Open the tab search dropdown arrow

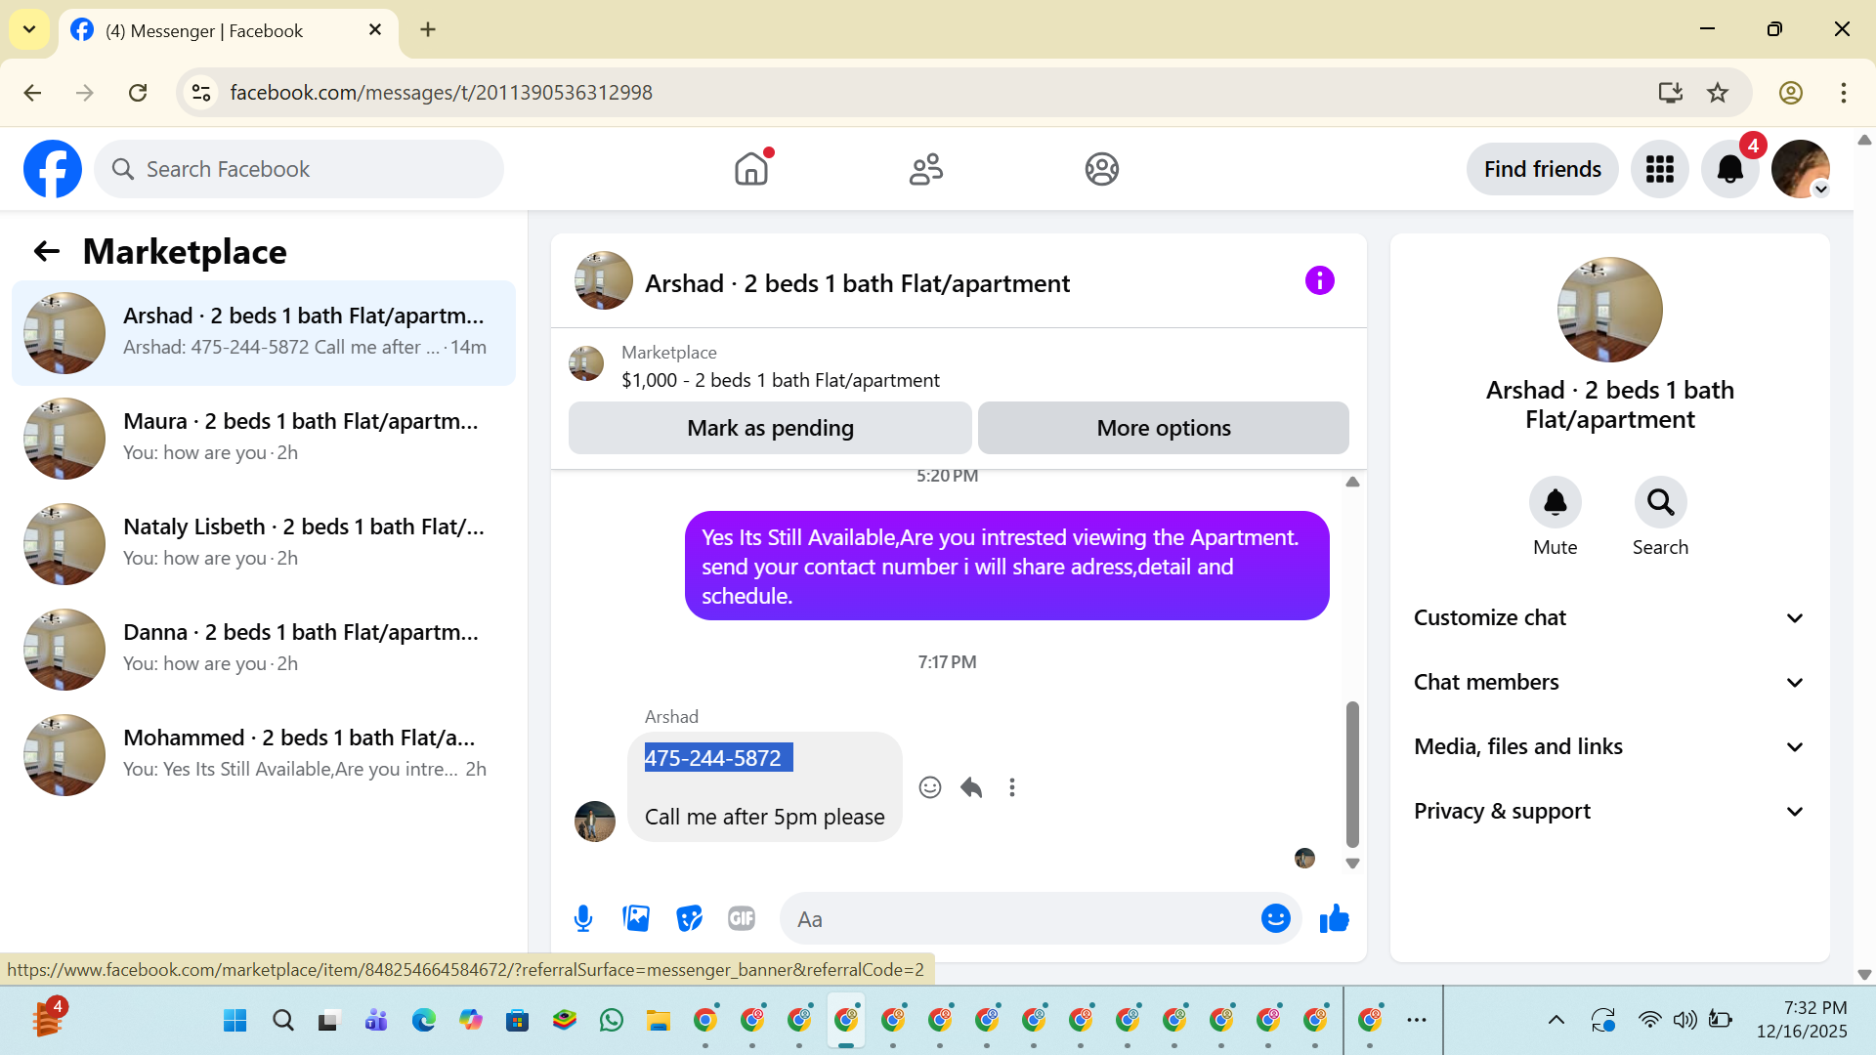pos(29,29)
